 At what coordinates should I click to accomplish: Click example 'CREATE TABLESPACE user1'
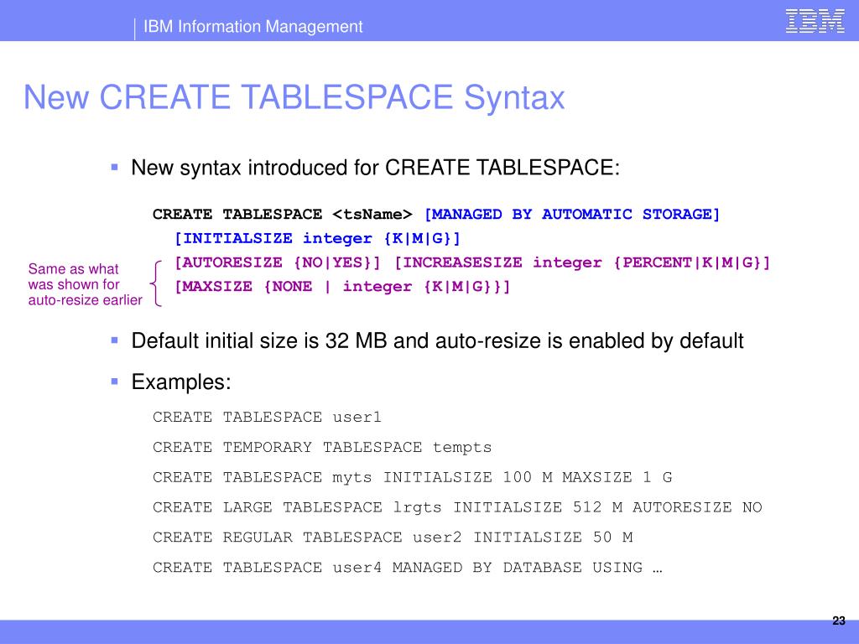coord(267,418)
